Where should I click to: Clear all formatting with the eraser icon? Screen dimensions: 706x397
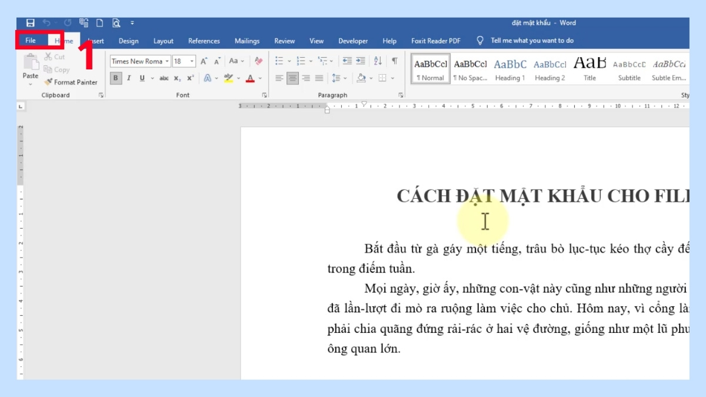click(258, 61)
